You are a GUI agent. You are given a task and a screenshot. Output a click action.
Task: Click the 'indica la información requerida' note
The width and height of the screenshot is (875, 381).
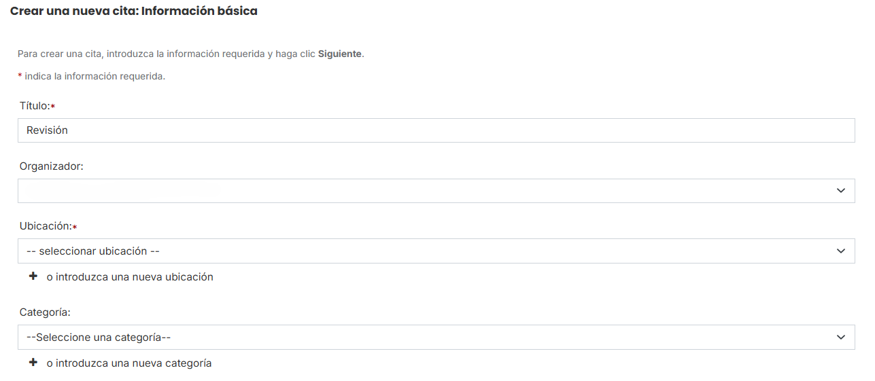tap(95, 76)
